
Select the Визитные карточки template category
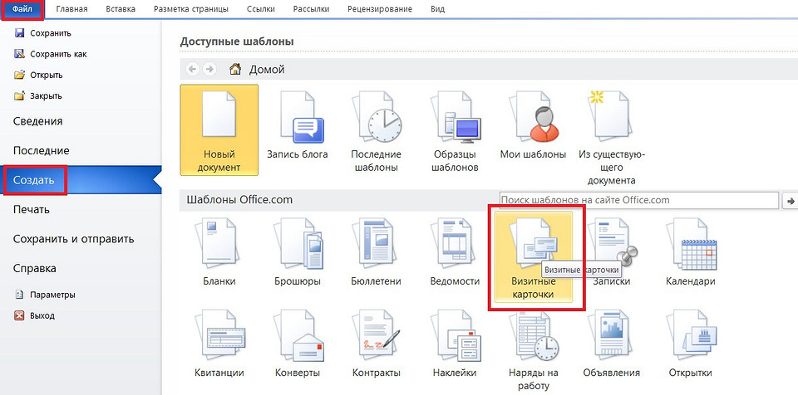[532, 257]
